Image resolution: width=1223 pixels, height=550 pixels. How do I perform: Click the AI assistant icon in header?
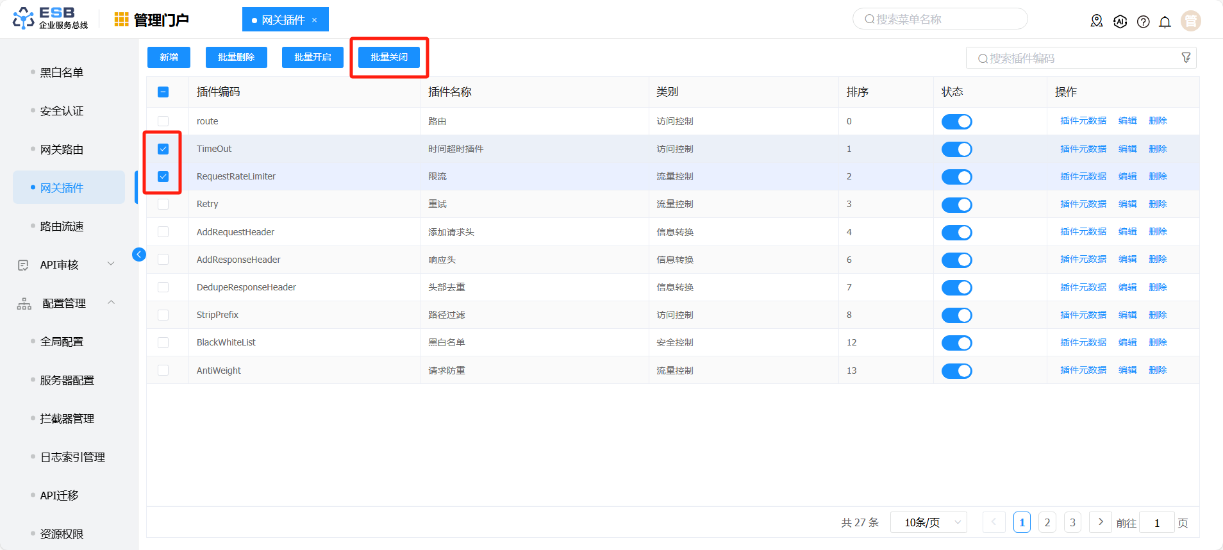point(1120,22)
